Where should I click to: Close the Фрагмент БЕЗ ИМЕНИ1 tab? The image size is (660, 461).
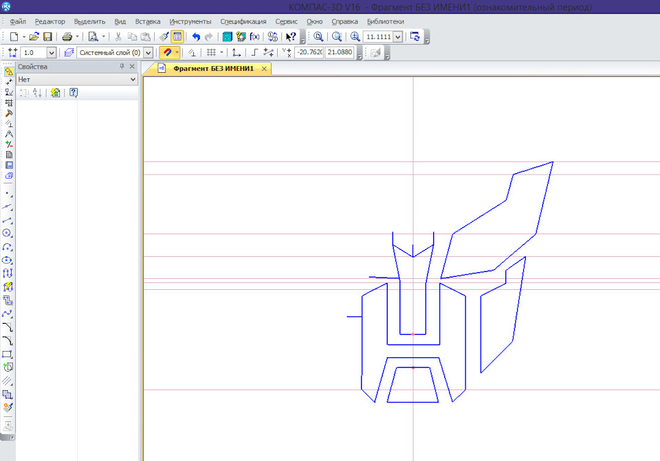264,69
